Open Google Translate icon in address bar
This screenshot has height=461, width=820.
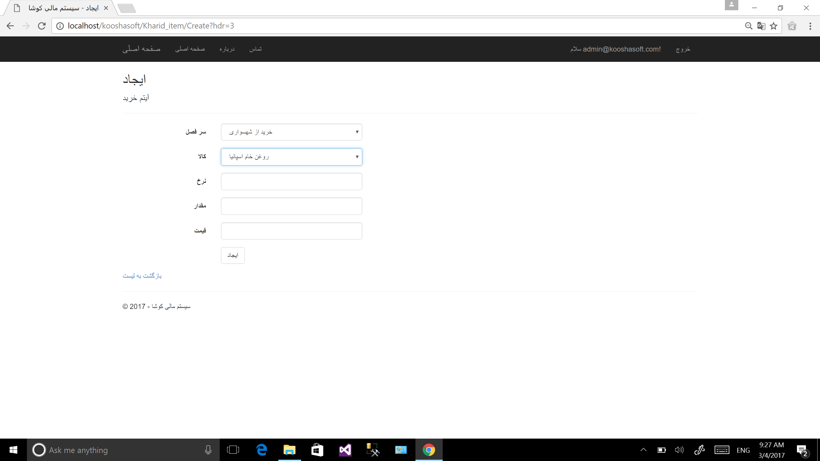point(761,26)
